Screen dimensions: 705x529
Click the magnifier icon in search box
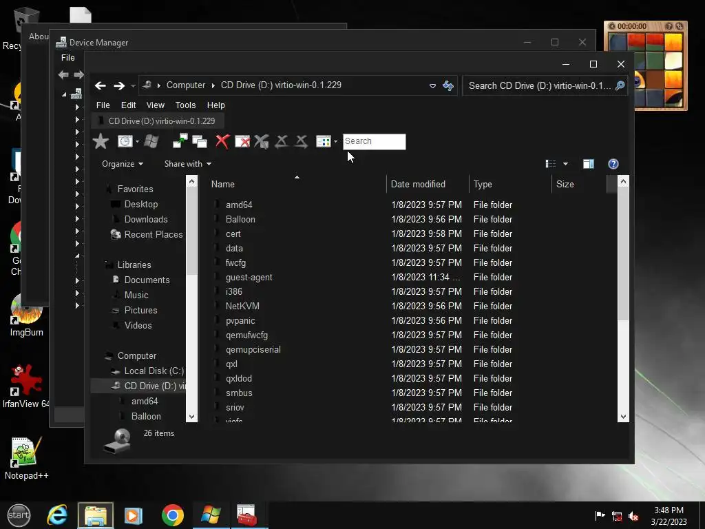pos(620,85)
